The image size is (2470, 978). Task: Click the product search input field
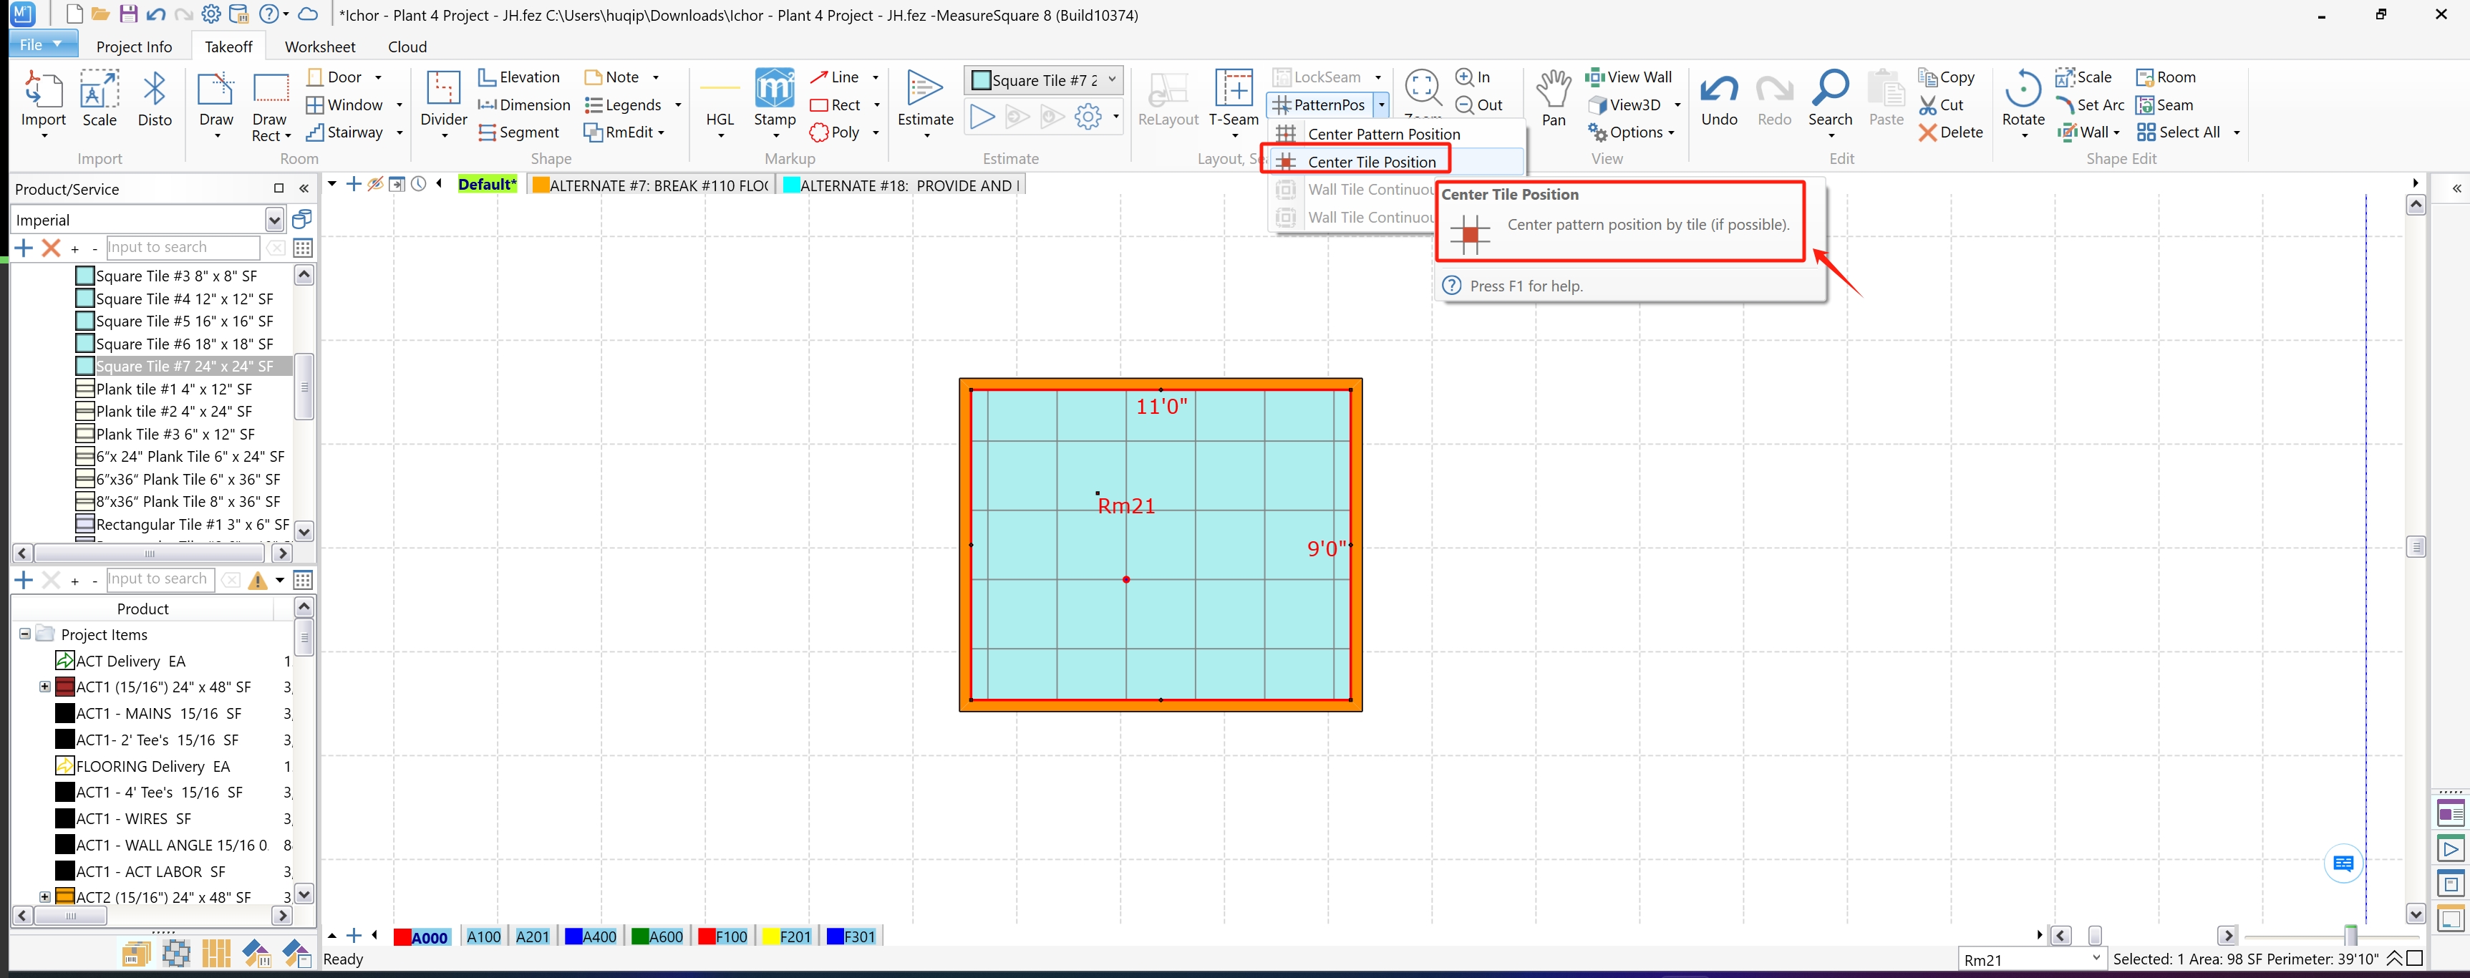[182, 248]
